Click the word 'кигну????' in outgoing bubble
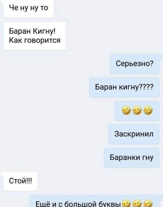The image size is (163, 207). coord(136,88)
